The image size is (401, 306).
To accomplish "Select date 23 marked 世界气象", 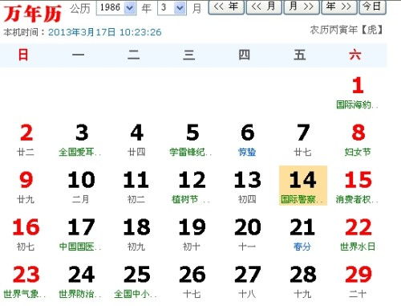I will 26,281.
